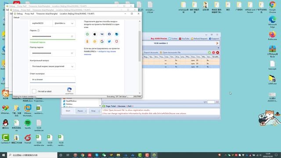This screenshot has width=281, height=158.
Task: Click the password help question icon
Action: [38, 30]
